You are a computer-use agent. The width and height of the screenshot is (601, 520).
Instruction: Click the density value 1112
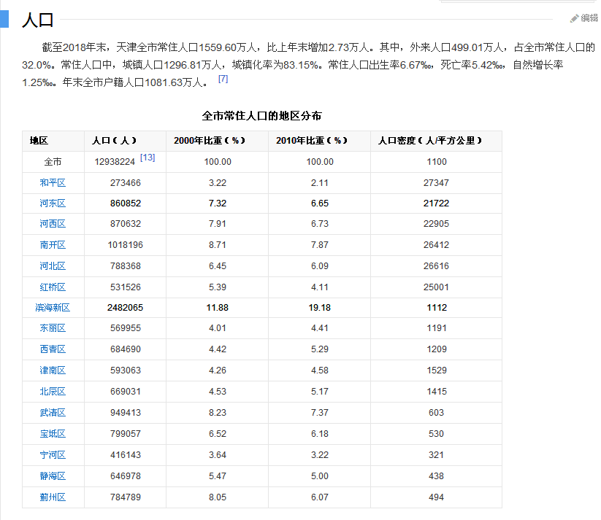click(x=437, y=308)
